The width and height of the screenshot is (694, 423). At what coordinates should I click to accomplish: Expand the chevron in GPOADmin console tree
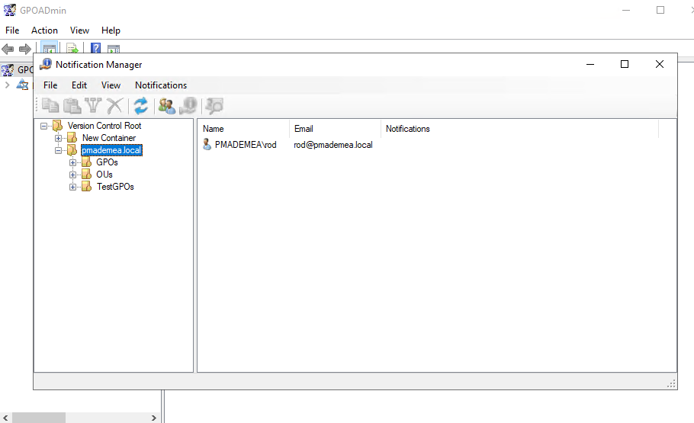[7, 85]
